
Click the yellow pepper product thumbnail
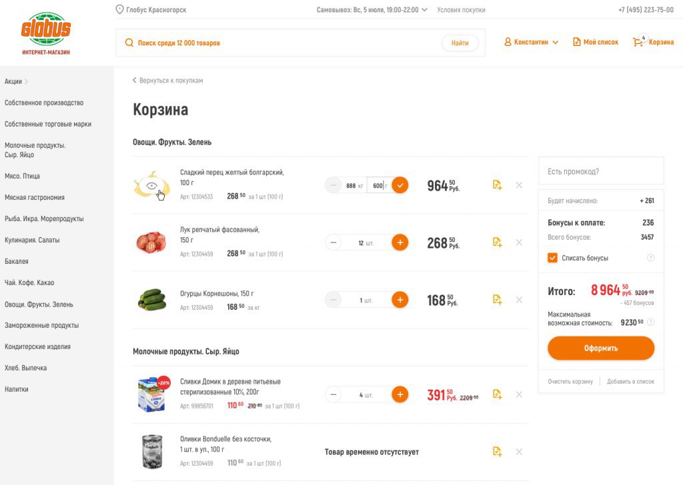point(151,185)
